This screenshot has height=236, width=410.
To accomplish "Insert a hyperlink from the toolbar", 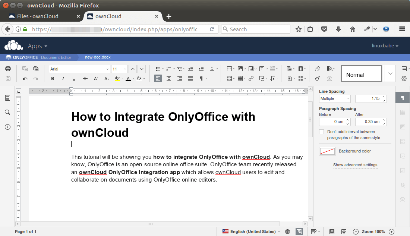I will coord(251,79).
